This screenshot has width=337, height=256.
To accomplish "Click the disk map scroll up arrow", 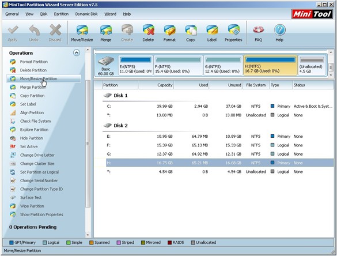I will click(x=331, y=52).
